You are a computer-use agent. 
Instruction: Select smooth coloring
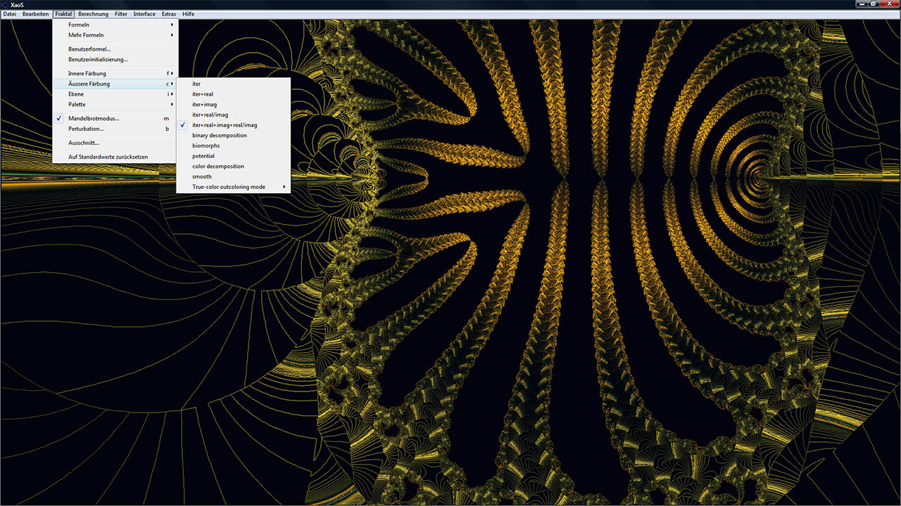(233, 177)
